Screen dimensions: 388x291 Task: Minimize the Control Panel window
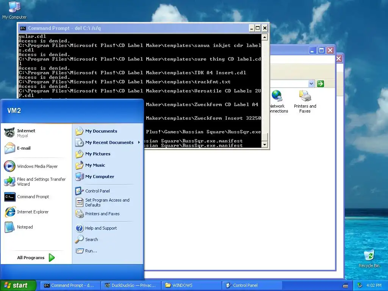[x=313, y=50]
